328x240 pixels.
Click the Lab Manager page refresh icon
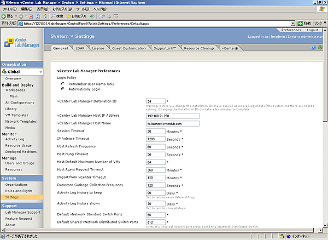click(320, 48)
